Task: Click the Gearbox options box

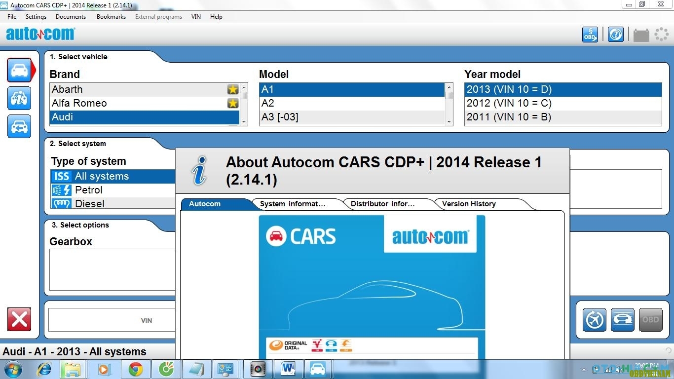Action: point(112,269)
